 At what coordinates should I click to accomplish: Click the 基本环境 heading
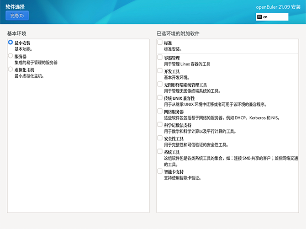(x=17, y=34)
